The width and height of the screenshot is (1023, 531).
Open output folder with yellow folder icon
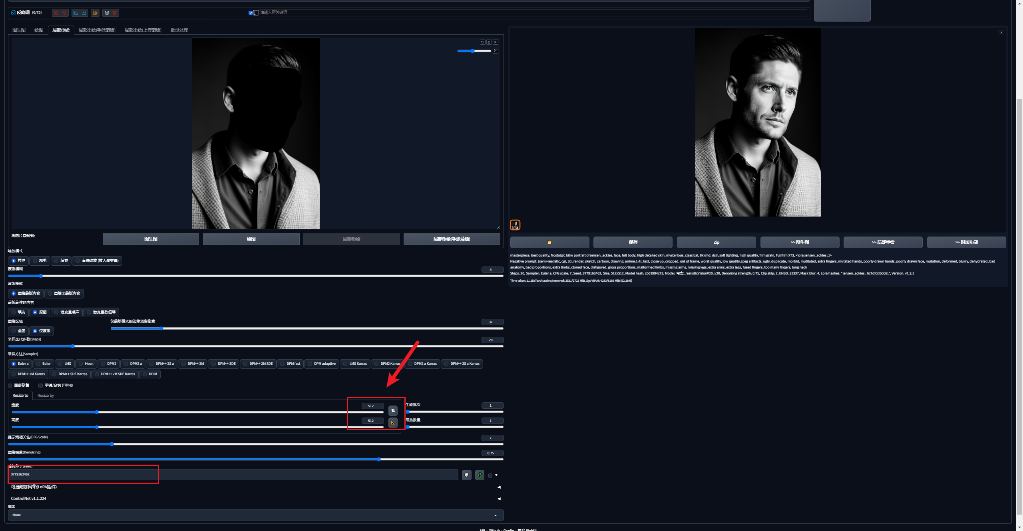549,242
